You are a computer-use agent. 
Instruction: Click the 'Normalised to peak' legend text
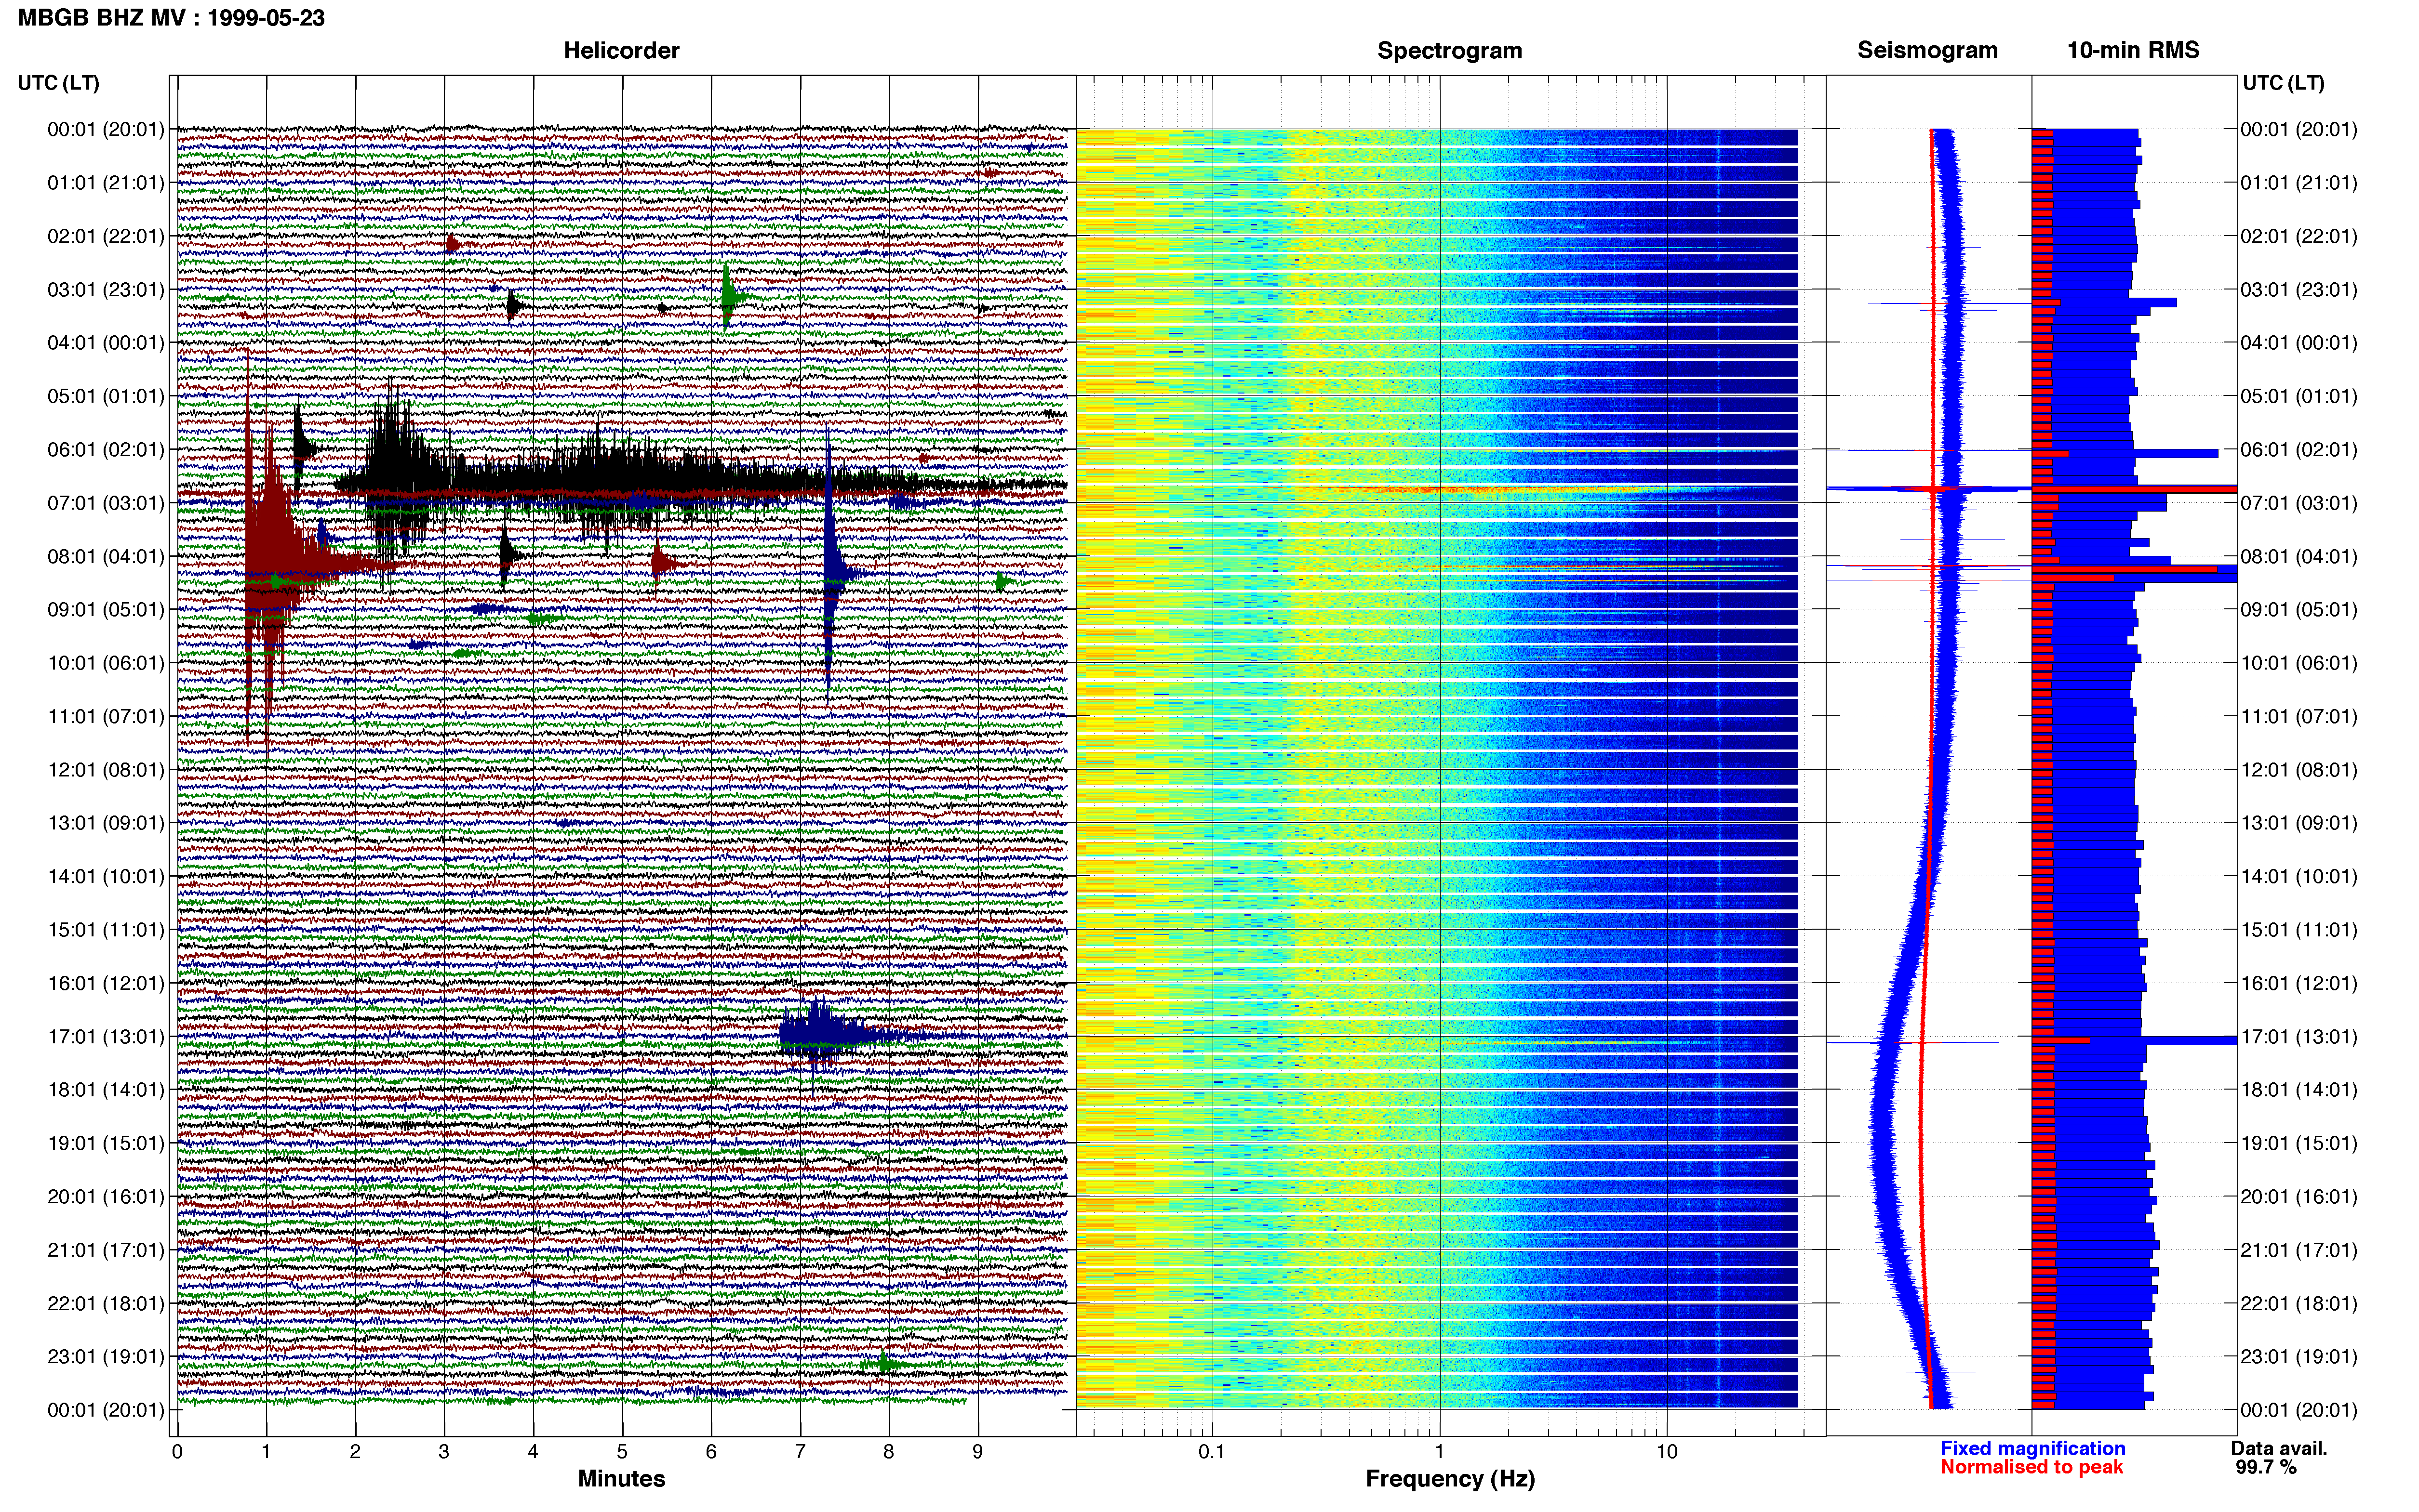click(x=2031, y=1467)
